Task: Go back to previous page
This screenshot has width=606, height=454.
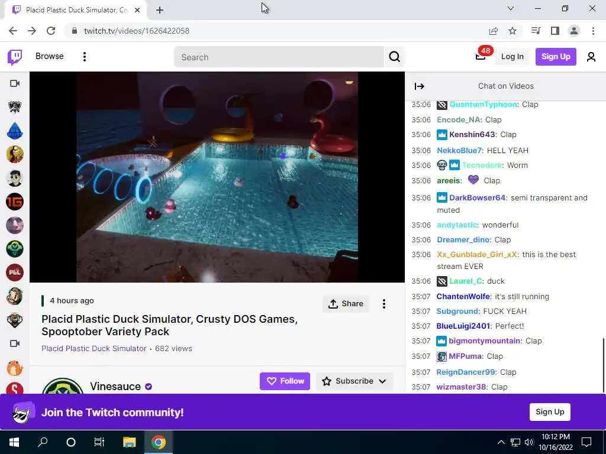Action: [x=13, y=31]
